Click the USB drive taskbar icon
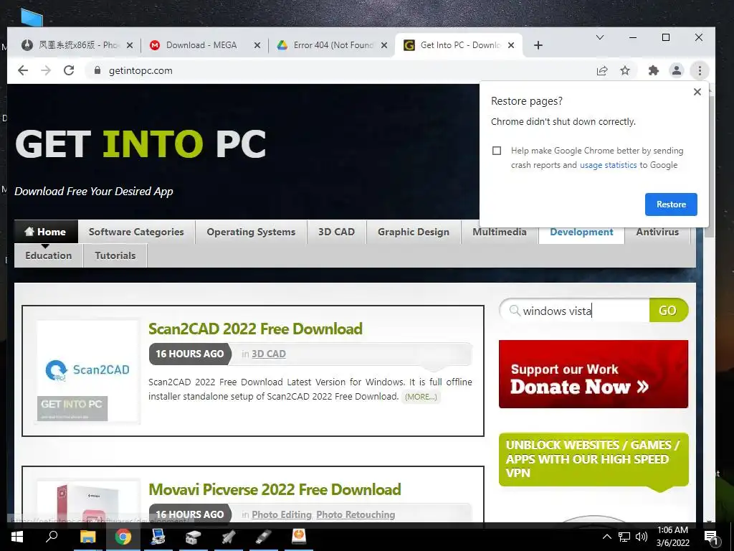 click(x=263, y=537)
